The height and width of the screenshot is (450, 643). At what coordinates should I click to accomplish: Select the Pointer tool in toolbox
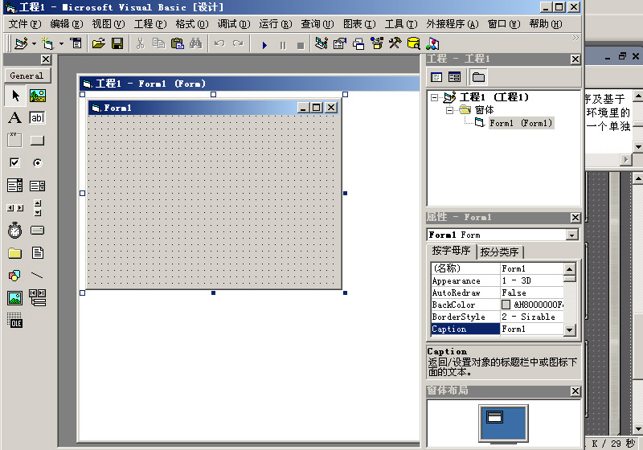click(x=15, y=96)
